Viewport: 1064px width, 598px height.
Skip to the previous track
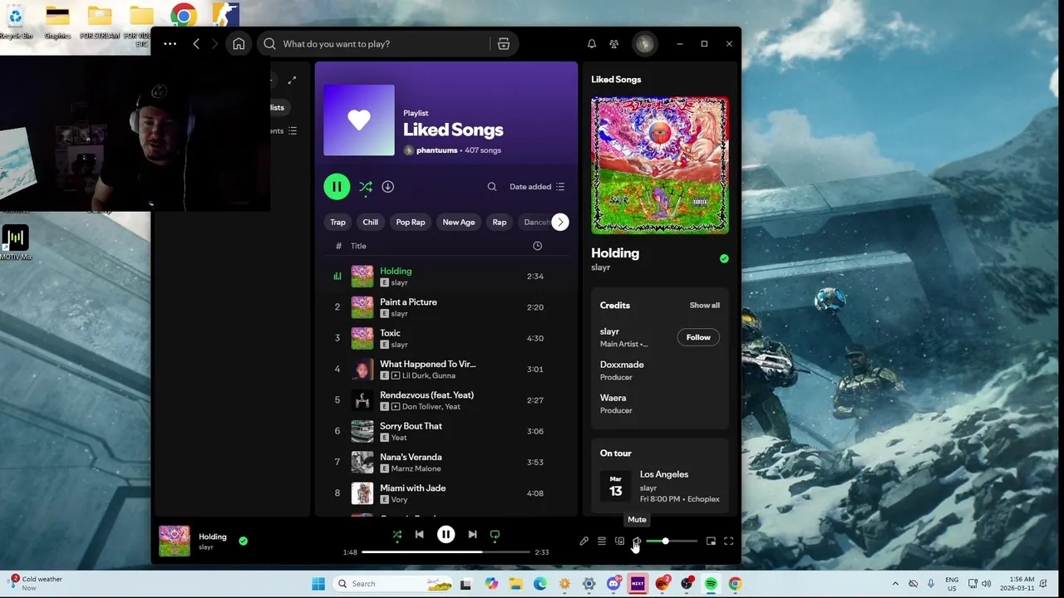click(420, 535)
